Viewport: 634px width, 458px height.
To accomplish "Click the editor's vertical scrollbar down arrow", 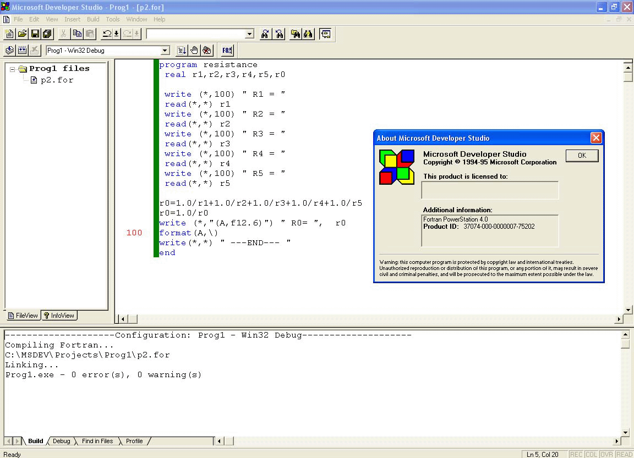I will click(x=627, y=310).
